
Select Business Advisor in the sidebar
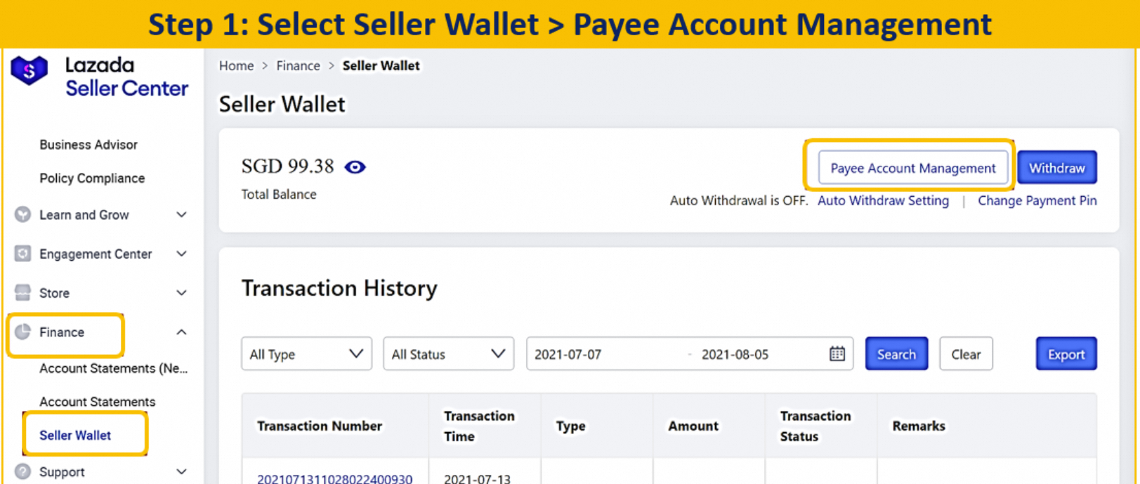(x=88, y=145)
